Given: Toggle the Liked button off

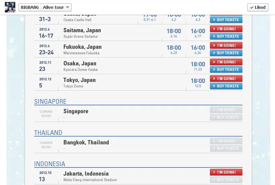Looking at the screenshot, I should click(258, 7).
